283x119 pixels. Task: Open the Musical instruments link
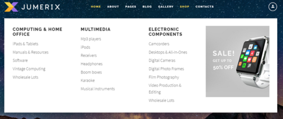tap(98, 89)
